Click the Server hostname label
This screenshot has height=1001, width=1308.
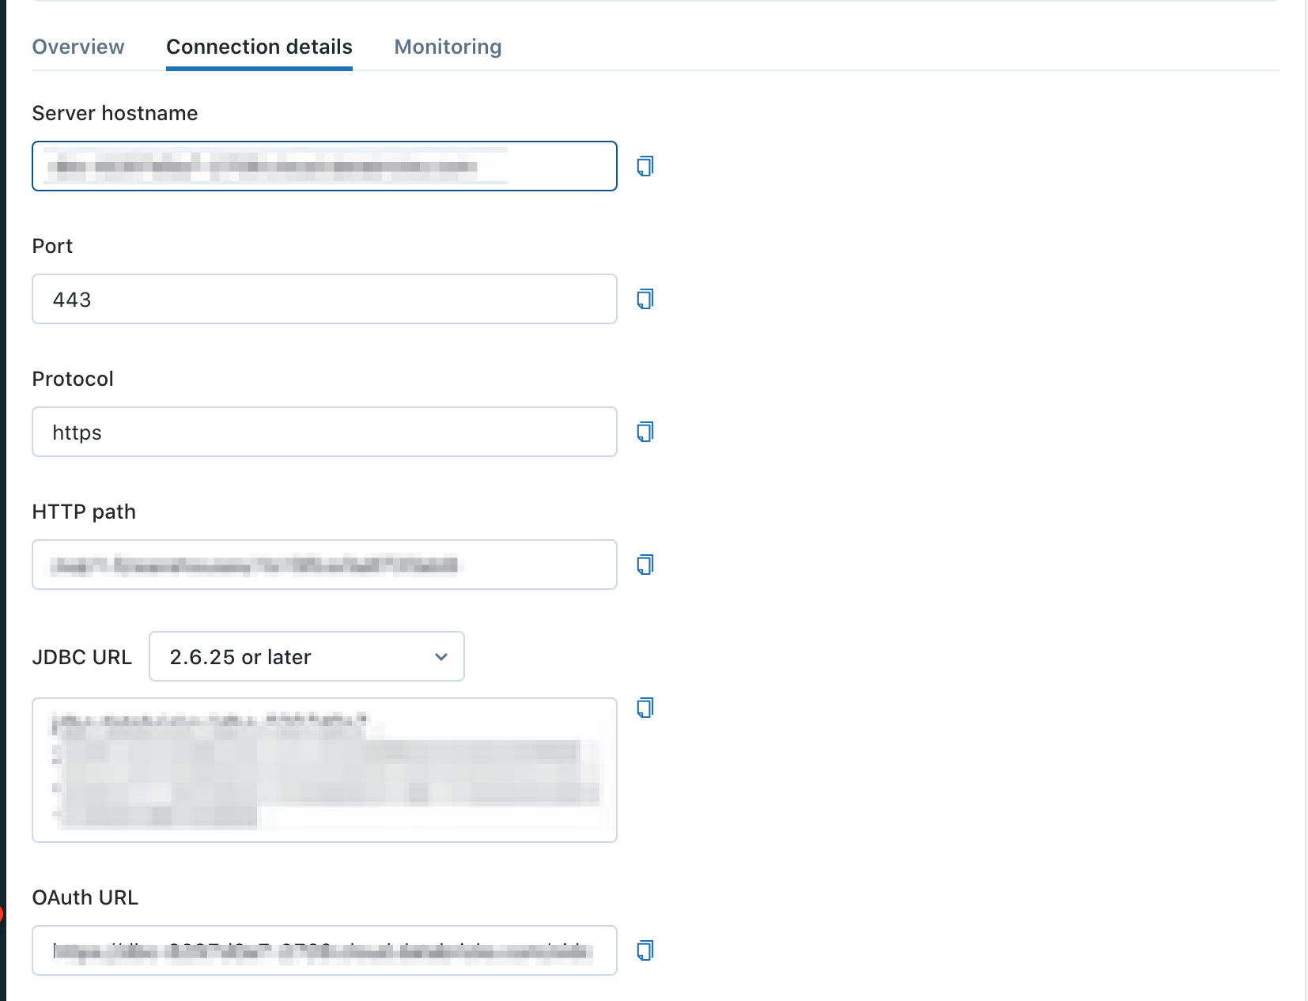(115, 113)
